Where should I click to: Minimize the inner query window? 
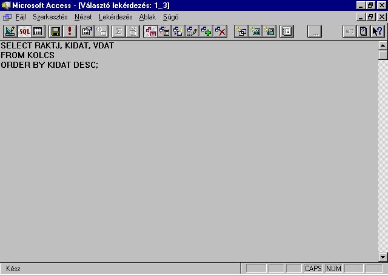(361, 17)
